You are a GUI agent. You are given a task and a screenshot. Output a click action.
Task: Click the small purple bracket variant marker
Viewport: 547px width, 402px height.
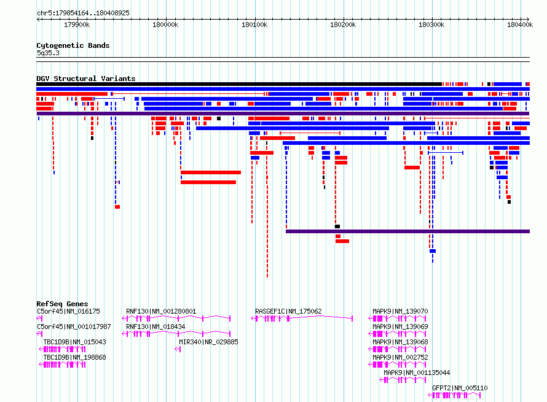pos(117,182)
